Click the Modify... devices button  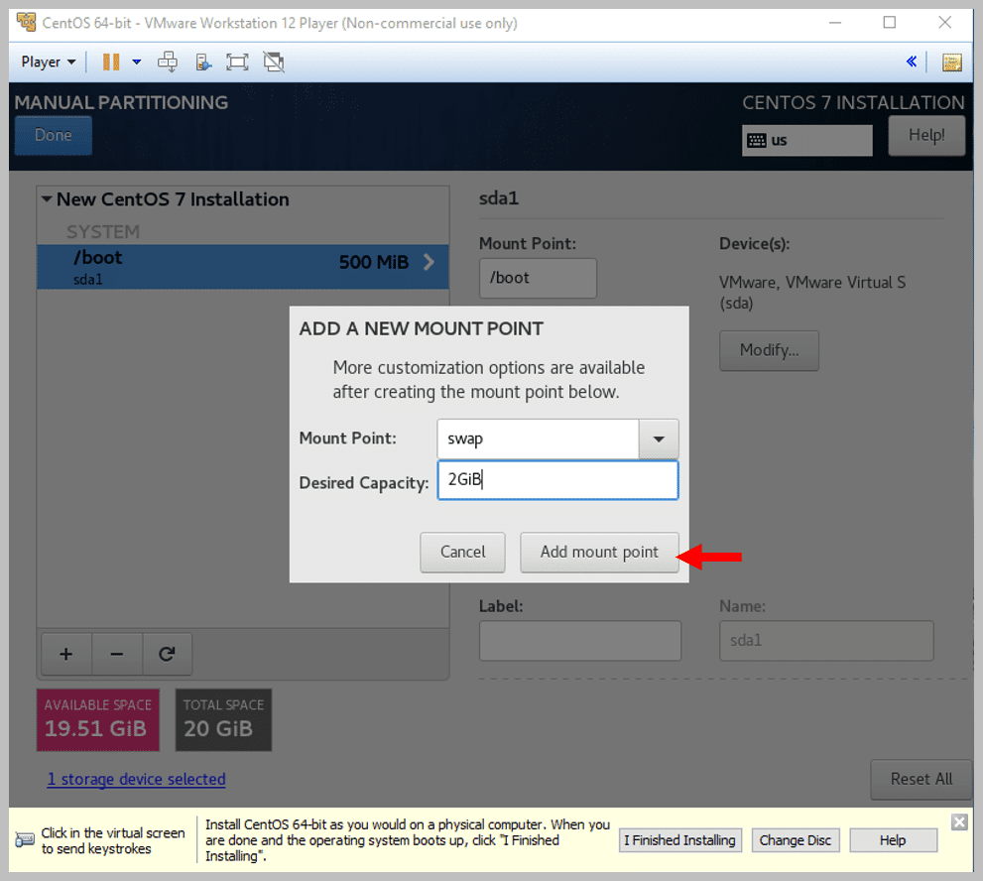pyautogui.click(x=769, y=350)
